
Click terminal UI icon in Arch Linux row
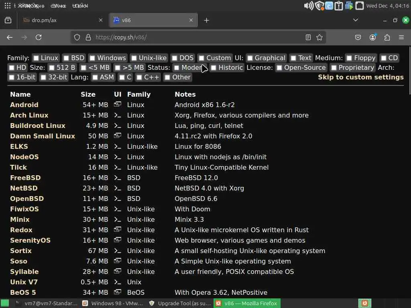pyautogui.click(x=118, y=115)
